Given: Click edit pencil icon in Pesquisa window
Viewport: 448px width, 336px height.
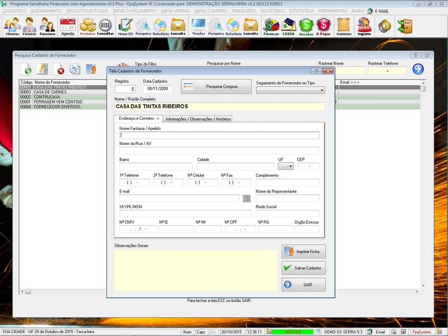Looking at the screenshot, I should click(43, 69).
